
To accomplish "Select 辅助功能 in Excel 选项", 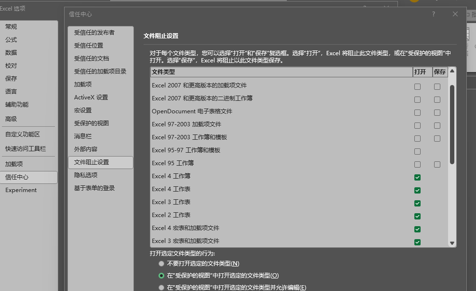I will pyautogui.click(x=28, y=105).
